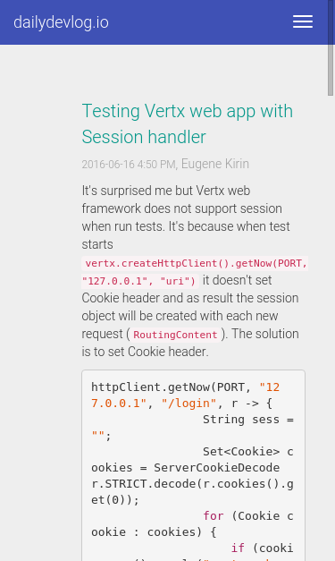
Task: Click the inline code vertx.createHttpClient().getNow(PORT,
Action: (x=195, y=263)
